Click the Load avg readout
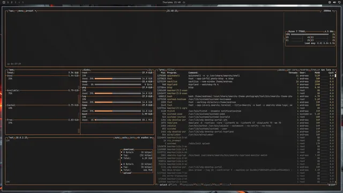The width and height of the screenshot is (343, 193). tap(319, 43)
